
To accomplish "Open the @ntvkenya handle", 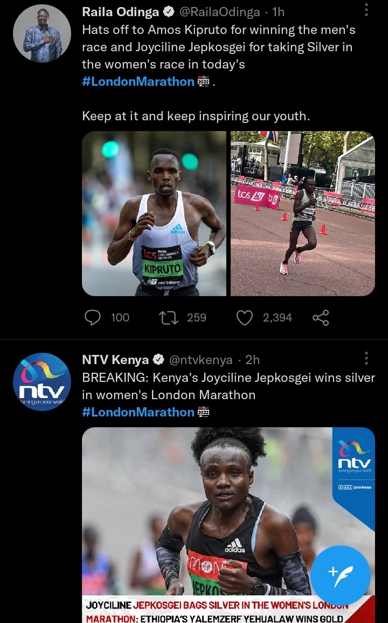I will pyautogui.click(x=200, y=360).
